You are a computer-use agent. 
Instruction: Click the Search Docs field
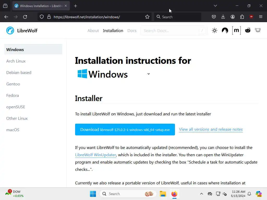point(174,31)
